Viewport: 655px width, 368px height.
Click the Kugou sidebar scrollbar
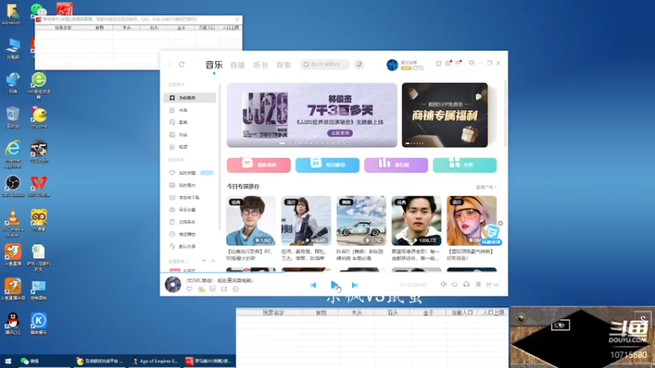(219, 156)
